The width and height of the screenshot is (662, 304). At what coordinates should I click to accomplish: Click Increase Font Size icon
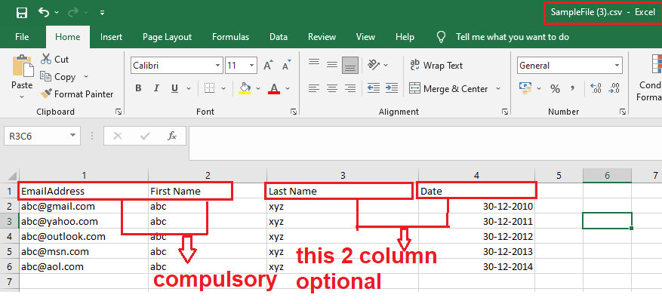(x=268, y=66)
